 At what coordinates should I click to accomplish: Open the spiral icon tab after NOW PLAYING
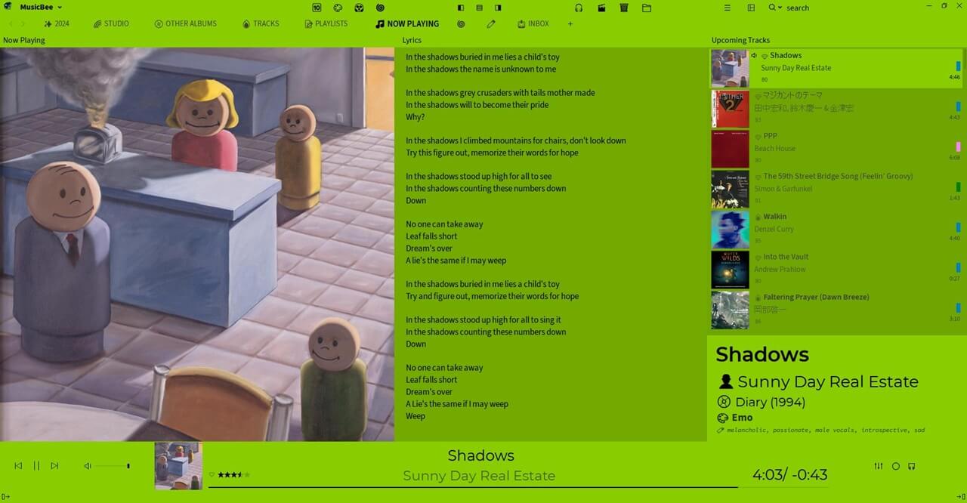coord(461,24)
